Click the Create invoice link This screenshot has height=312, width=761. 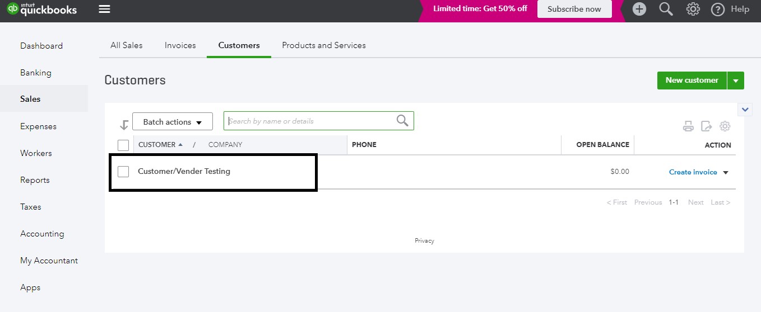(693, 172)
